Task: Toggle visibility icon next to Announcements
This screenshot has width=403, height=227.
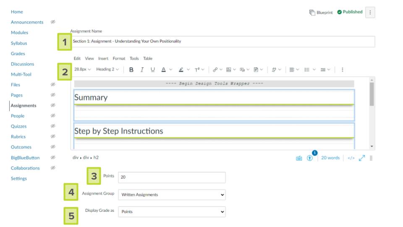Action: coord(53,22)
